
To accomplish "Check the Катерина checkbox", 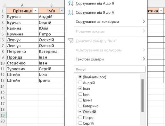I will [x=80, y=106].
